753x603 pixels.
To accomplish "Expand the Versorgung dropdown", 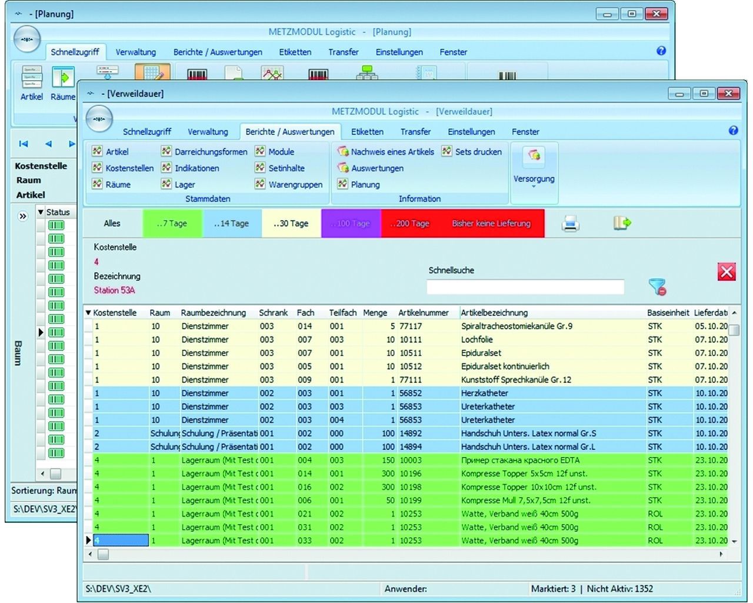I will point(534,185).
